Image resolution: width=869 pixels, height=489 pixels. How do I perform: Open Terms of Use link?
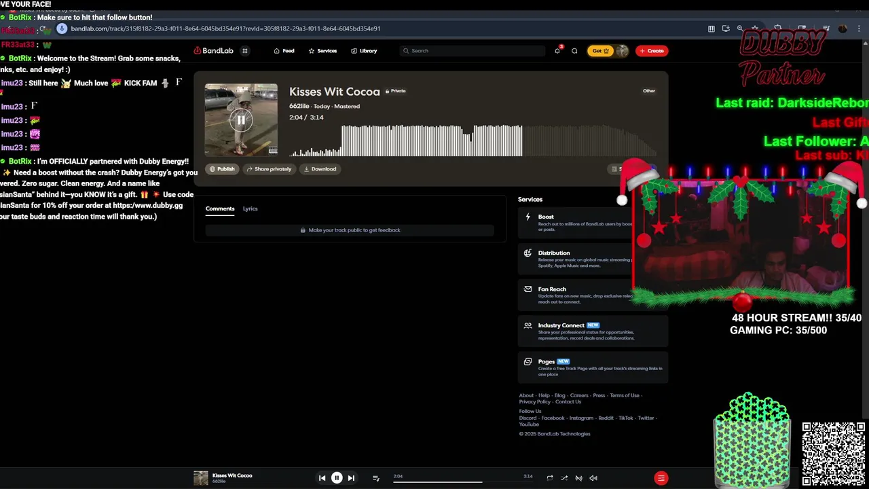pos(625,395)
